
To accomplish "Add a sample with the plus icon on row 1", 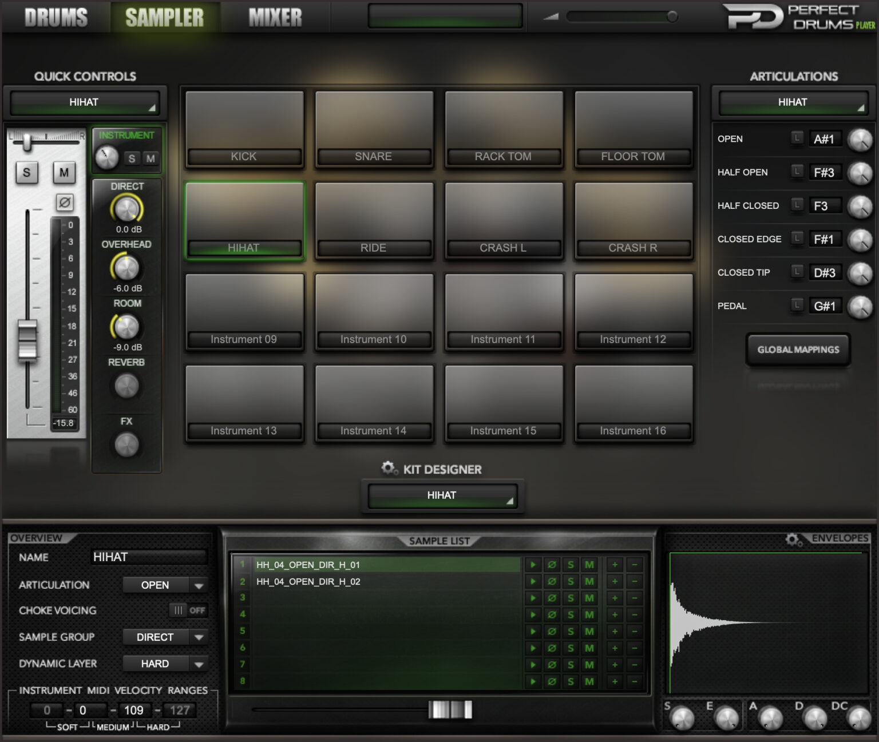I will coord(615,565).
